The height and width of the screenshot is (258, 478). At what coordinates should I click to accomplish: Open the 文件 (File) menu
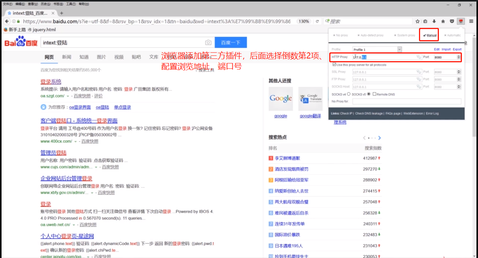[7, 4]
